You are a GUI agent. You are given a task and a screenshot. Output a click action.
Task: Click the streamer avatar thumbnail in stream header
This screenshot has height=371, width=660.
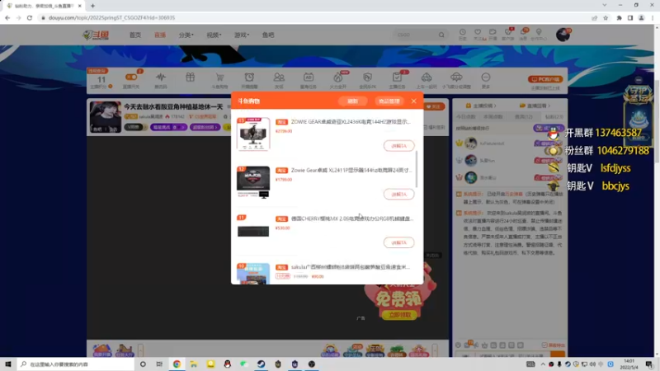[x=106, y=117]
